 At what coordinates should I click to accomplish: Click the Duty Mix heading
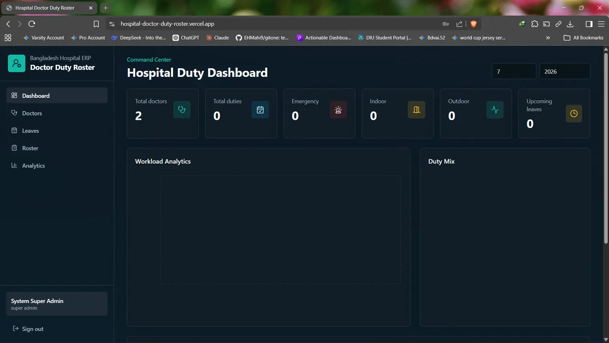coord(441,161)
